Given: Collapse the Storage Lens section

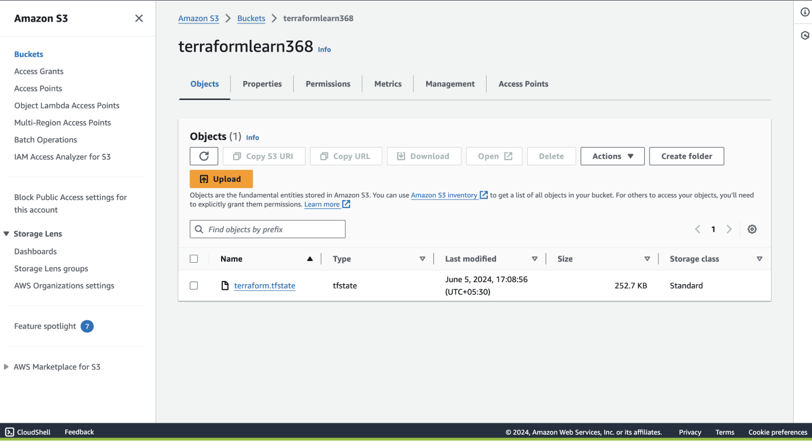Looking at the screenshot, I should pos(6,234).
